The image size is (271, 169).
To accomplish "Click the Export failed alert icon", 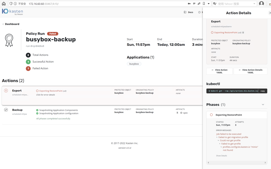I will [x=6, y=91].
